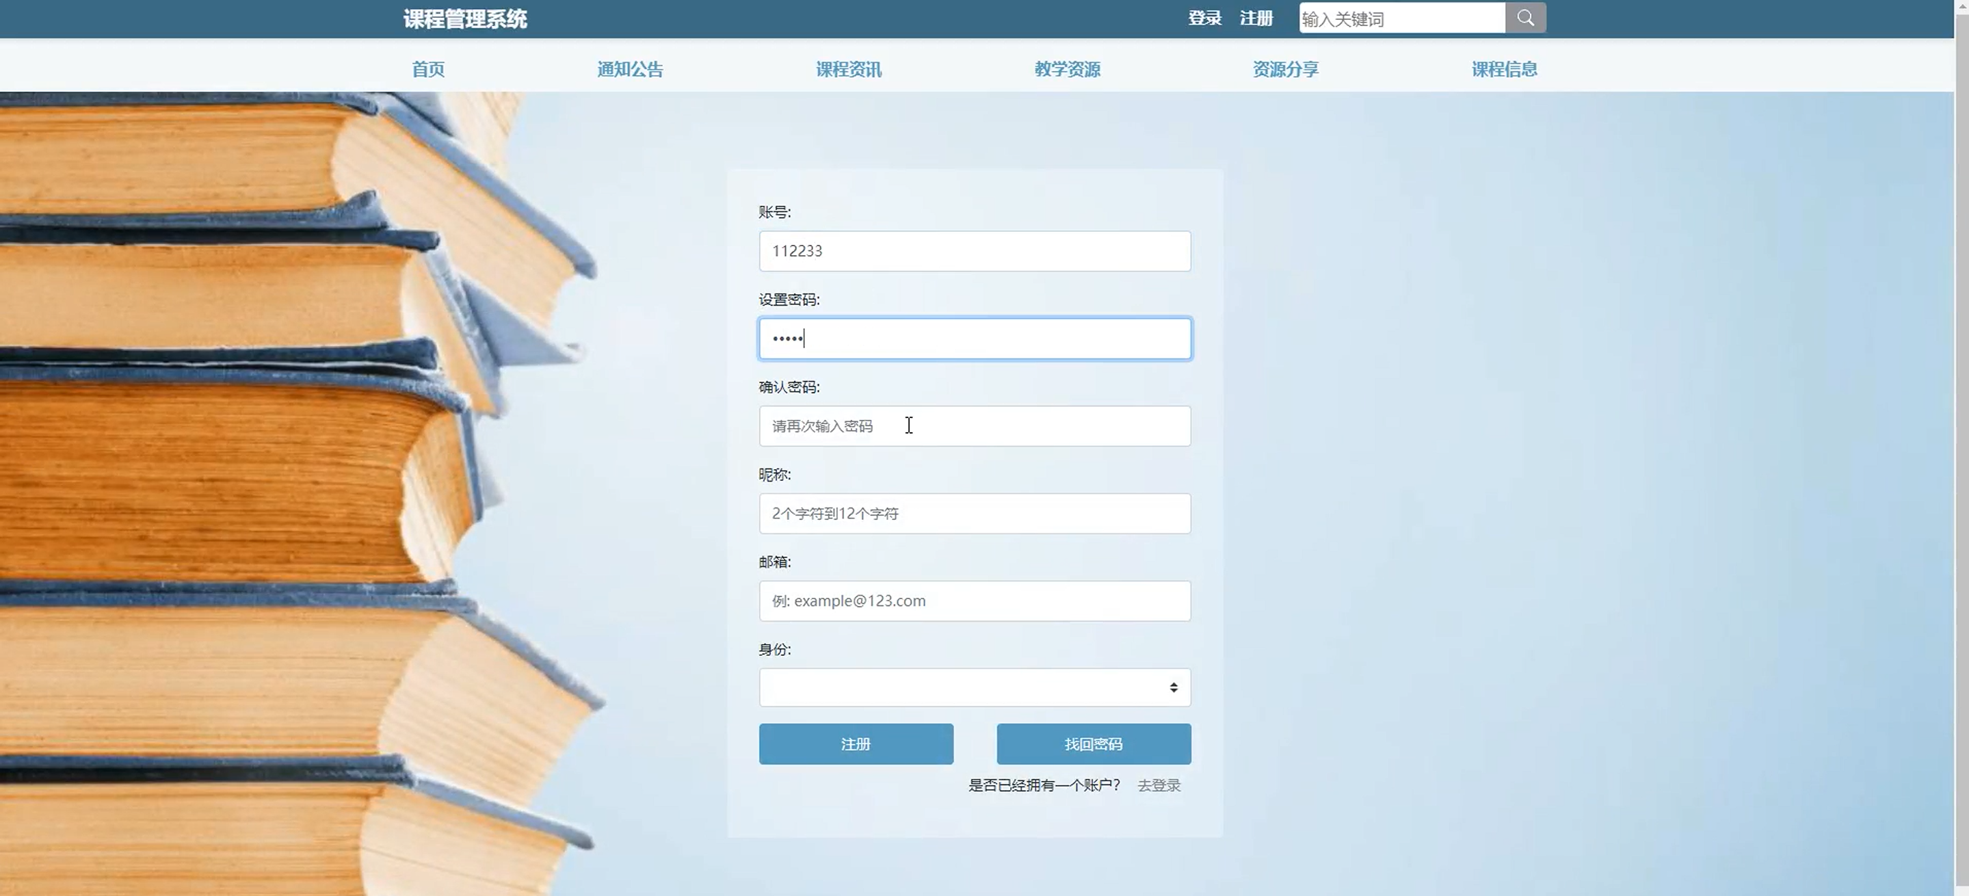The height and width of the screenshot is (896, 1969).
Task: Follow the 去登录 link
Action: click(x=1159, y=785)
